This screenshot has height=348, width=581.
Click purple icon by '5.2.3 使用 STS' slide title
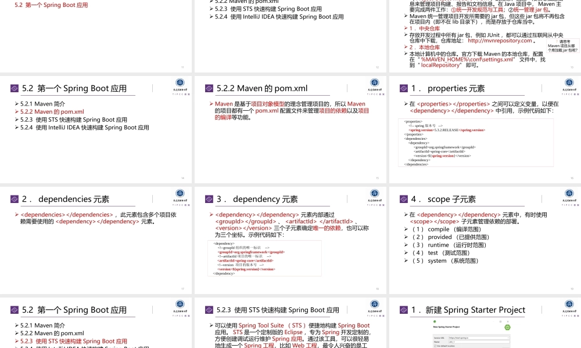coord(209,310)
